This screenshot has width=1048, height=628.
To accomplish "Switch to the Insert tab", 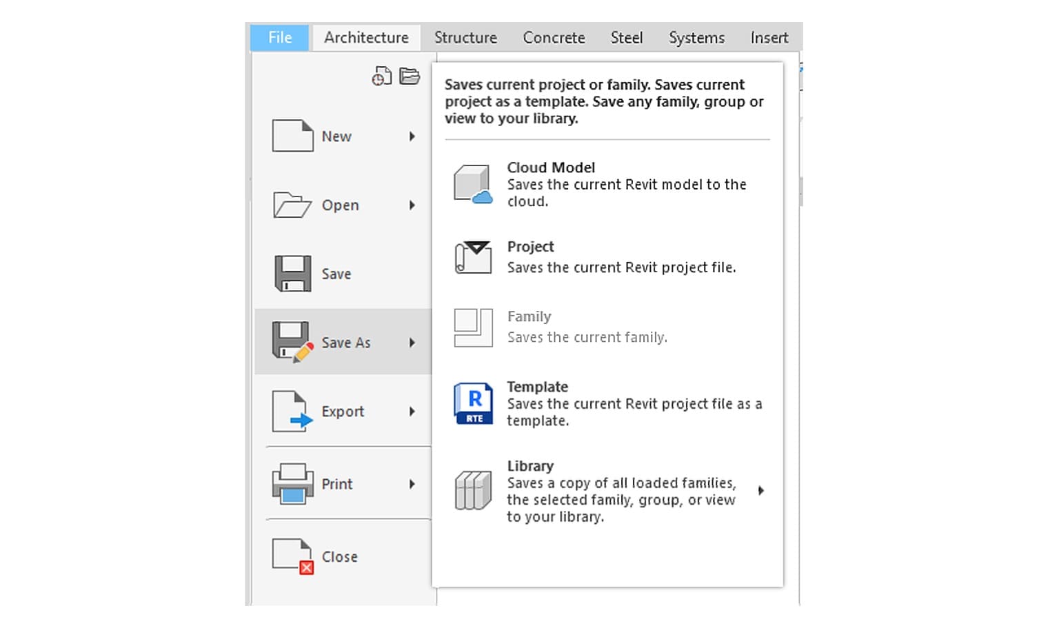I will (x=769, y=37).
